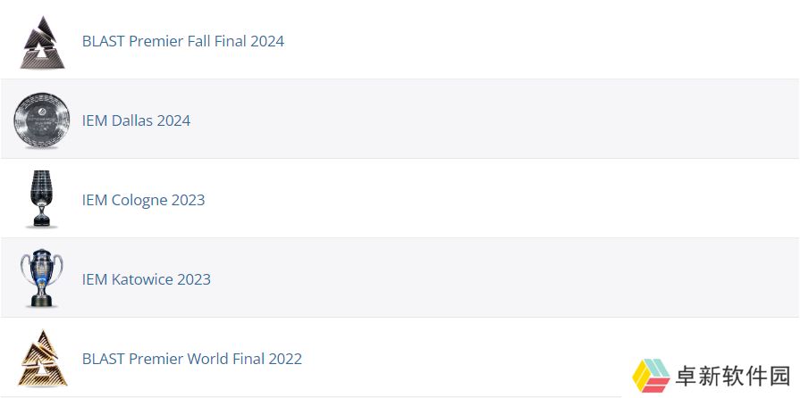Click the silver BLAST Fall Final trophy icon
This screenshot has width=800, height=398.
coord(42,42)
